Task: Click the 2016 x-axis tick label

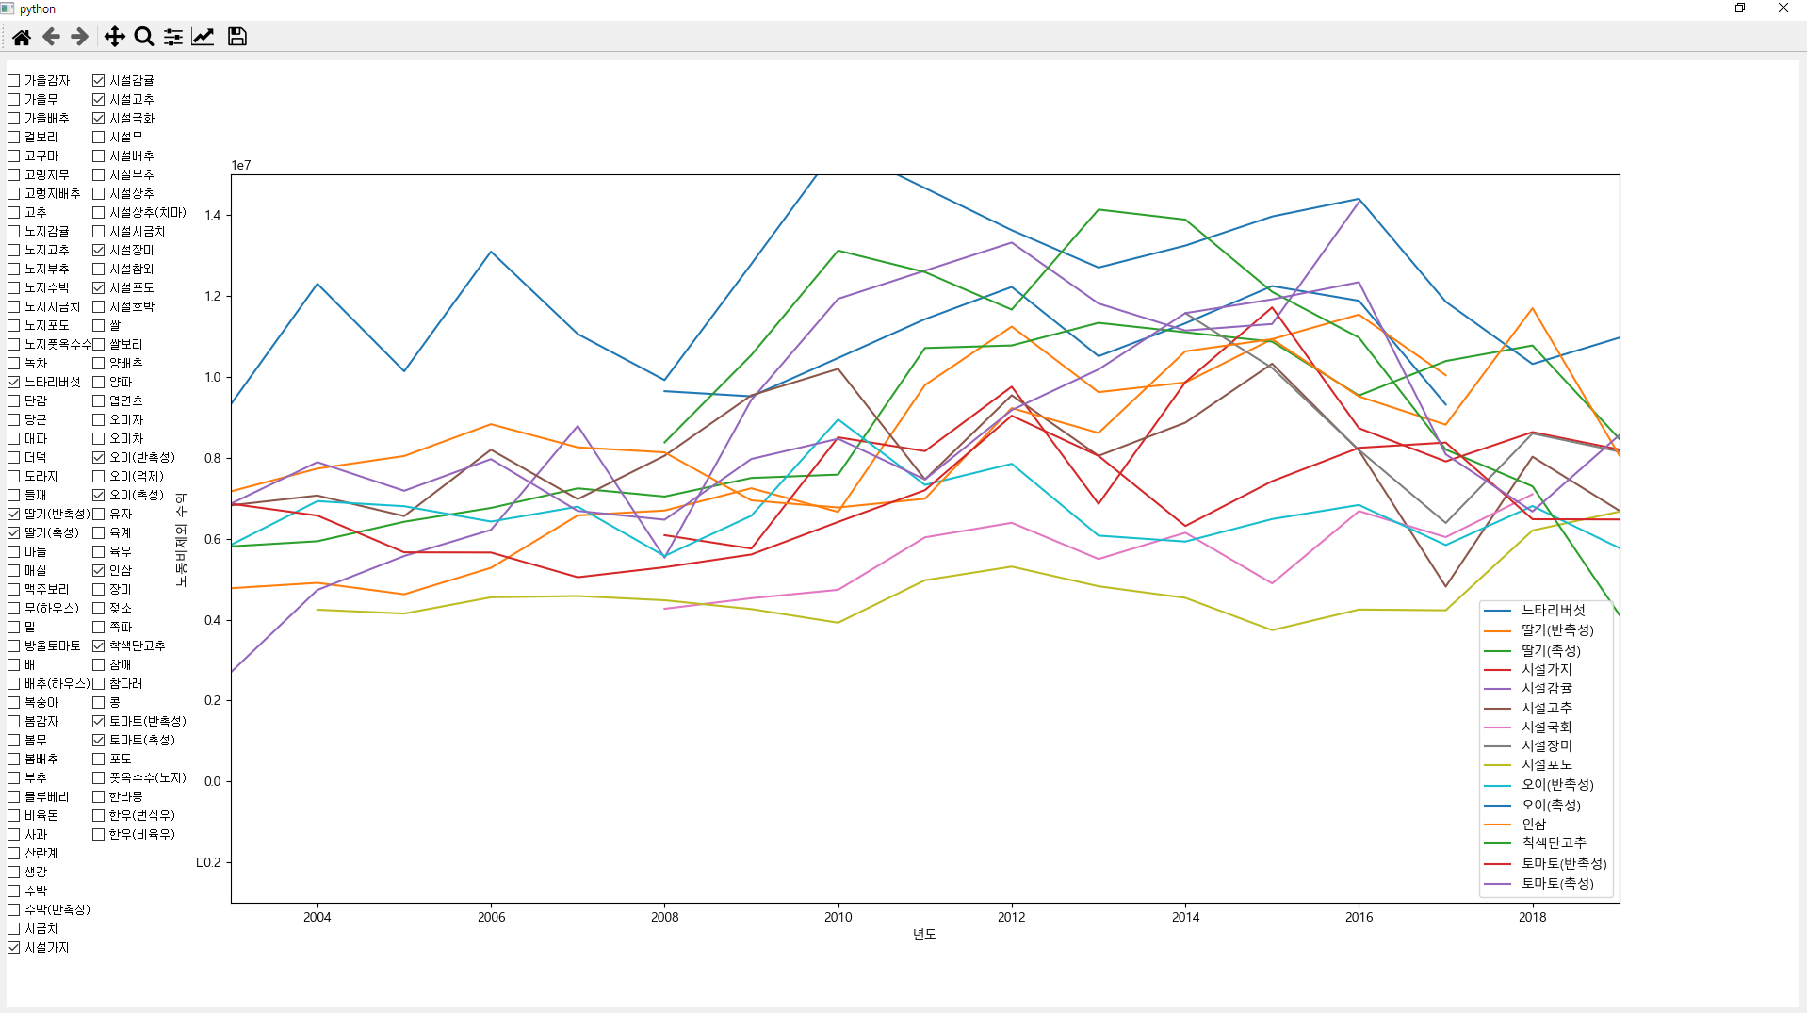Action: 1359,917
